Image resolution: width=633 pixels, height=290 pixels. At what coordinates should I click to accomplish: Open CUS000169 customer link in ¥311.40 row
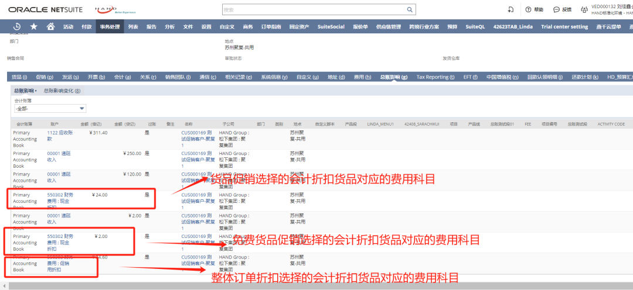[198, 139]
